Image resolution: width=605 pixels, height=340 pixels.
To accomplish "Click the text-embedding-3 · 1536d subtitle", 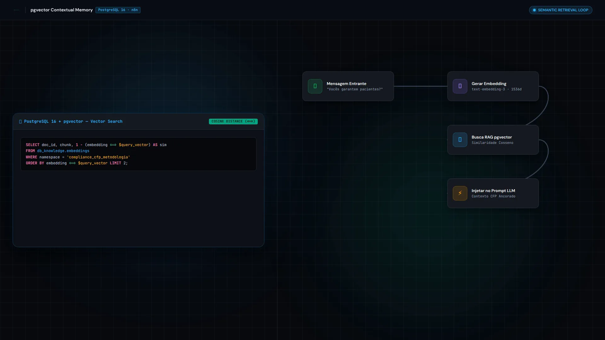I will pos(496,89).
